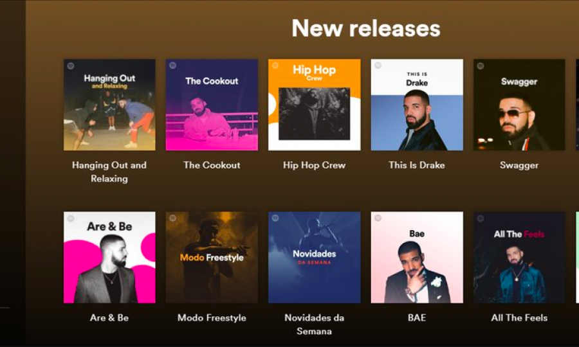Click the "Modo Freestyle" title text

212,318
